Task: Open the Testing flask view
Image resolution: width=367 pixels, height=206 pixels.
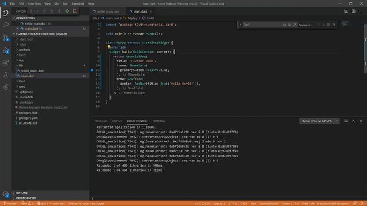Action: [6, 75]
